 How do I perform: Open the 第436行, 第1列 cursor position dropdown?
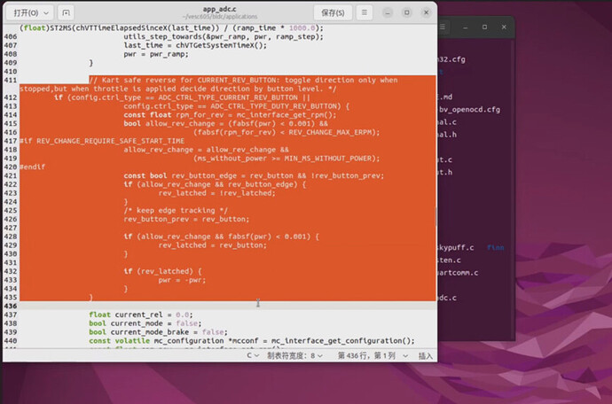[x=373, y=355]
